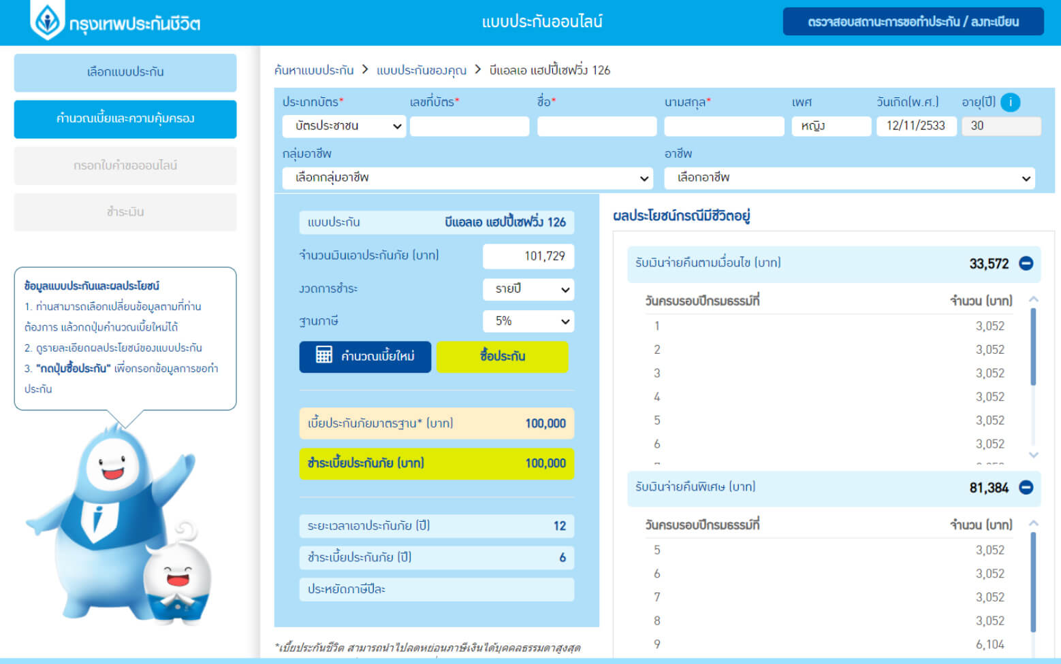This screenshot has height=664, width=1061.
Task: Click the check application status button
Action: [913, 22]
